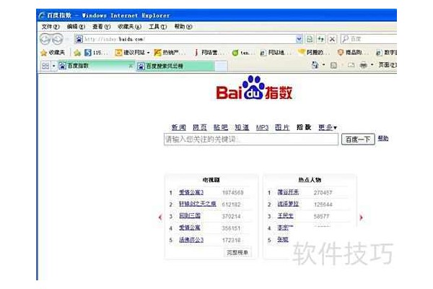This screenshot has width=433, height=289.
Task: Click the Baidu 指数 paw logo
Action: [x=254, y=88]
